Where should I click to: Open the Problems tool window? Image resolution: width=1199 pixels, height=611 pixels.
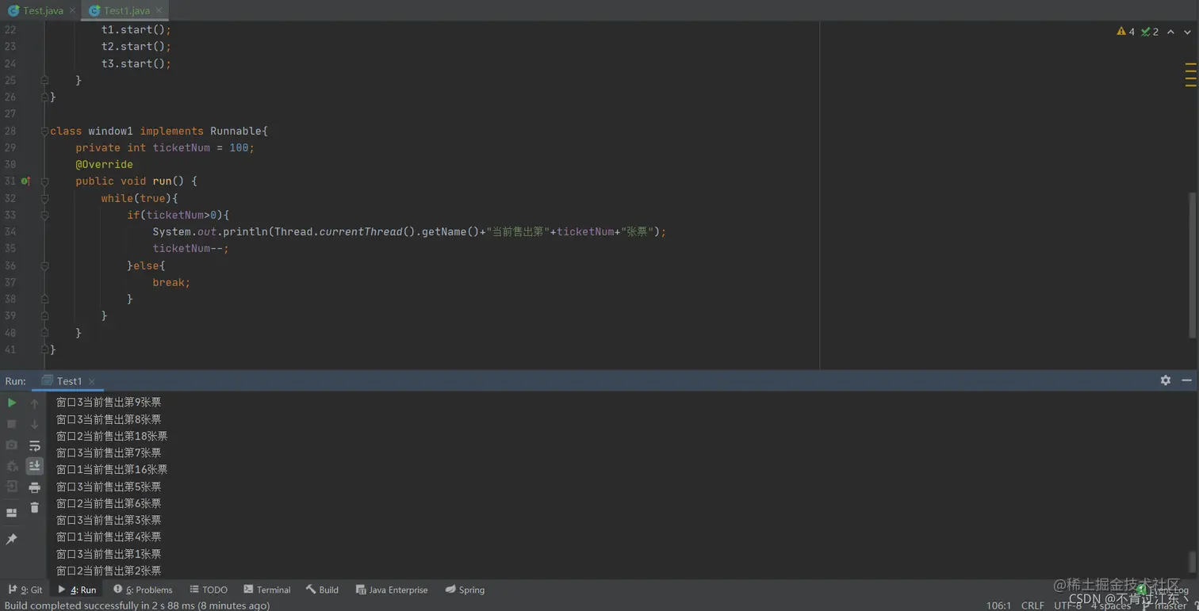coord(143,590)
